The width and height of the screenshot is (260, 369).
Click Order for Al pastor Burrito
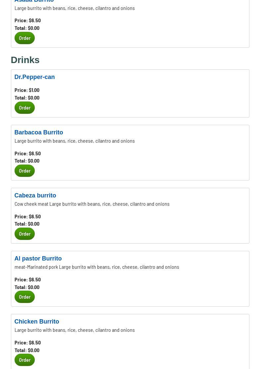point(25,297)
